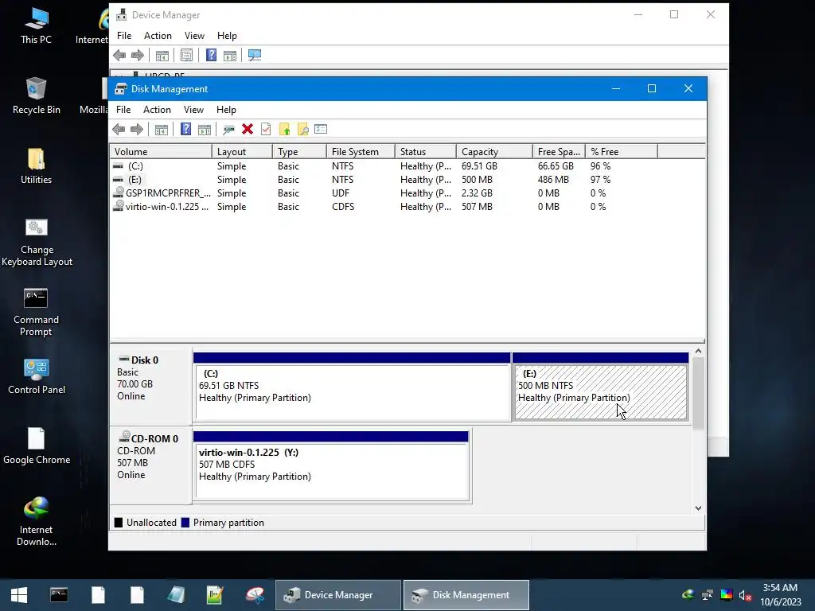Open Device Manager Action menu
815x611 pixels.
pyautogui.click(x=158, y=36)
